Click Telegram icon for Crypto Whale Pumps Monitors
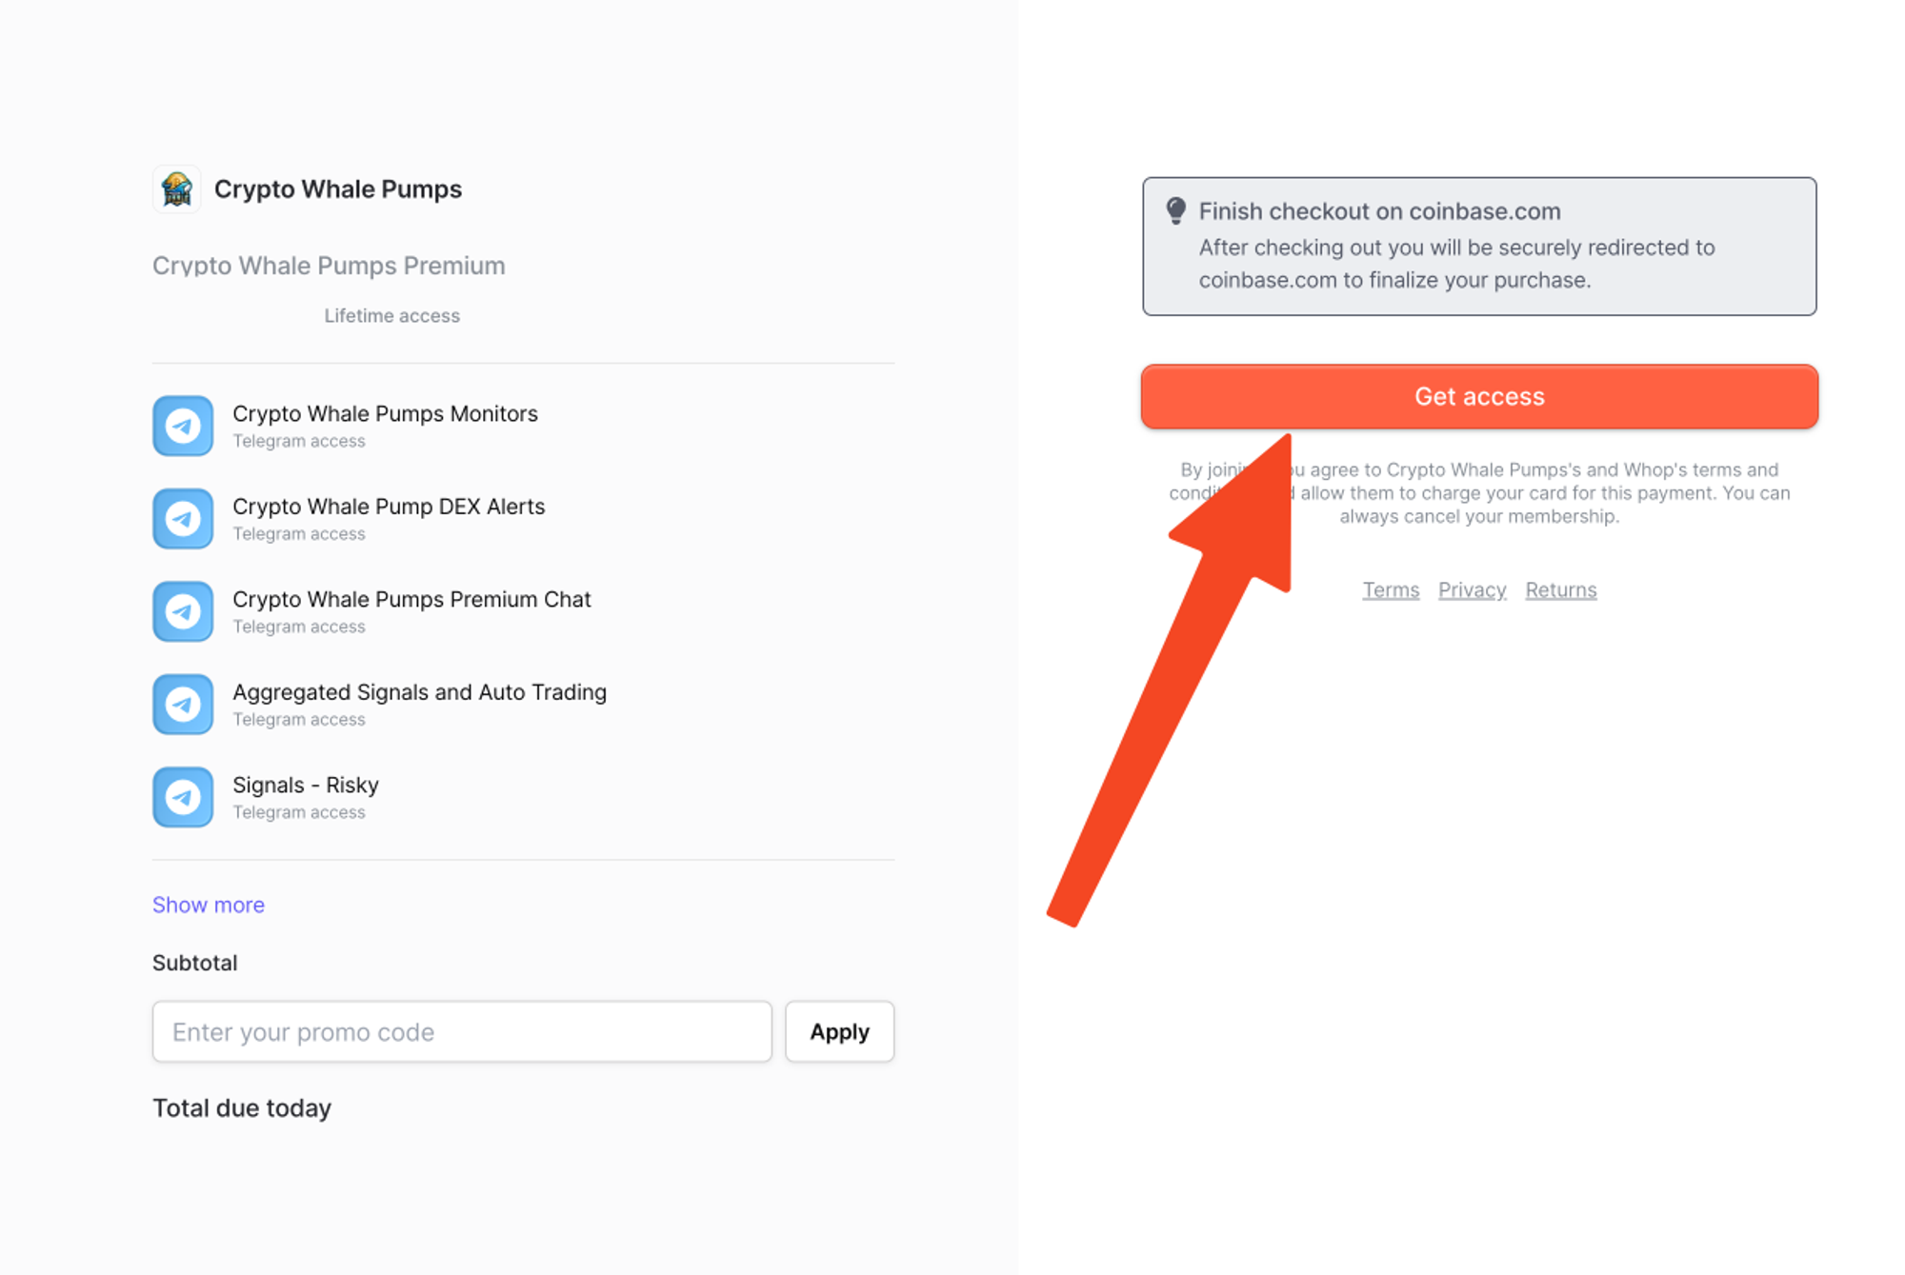 pos(183,426)
